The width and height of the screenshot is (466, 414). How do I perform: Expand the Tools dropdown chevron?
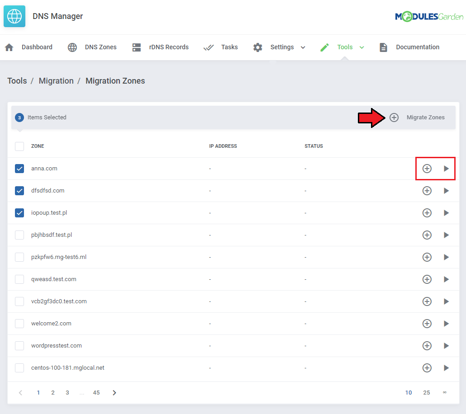point(361,47)
